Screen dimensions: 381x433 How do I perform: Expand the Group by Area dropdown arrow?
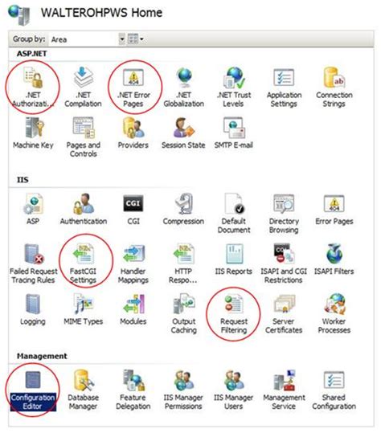click(122, 39)
